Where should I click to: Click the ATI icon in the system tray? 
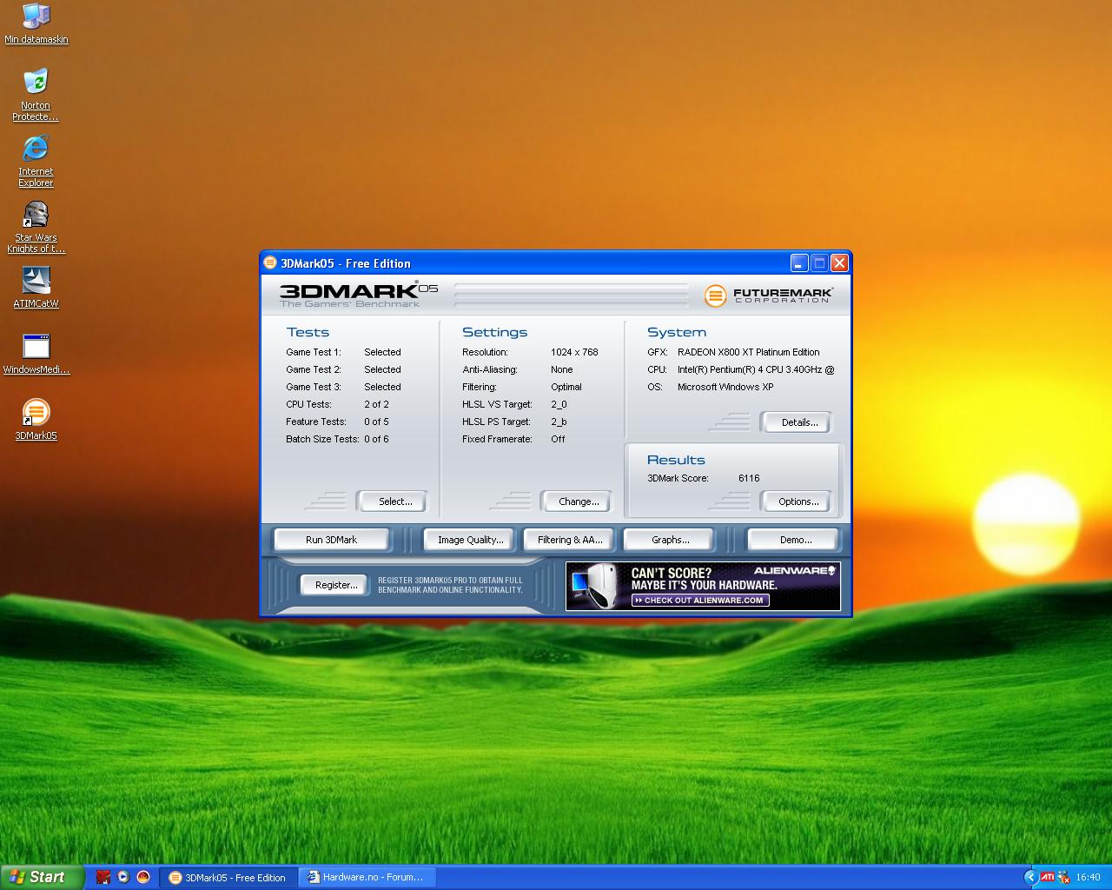pos(1048,877)
